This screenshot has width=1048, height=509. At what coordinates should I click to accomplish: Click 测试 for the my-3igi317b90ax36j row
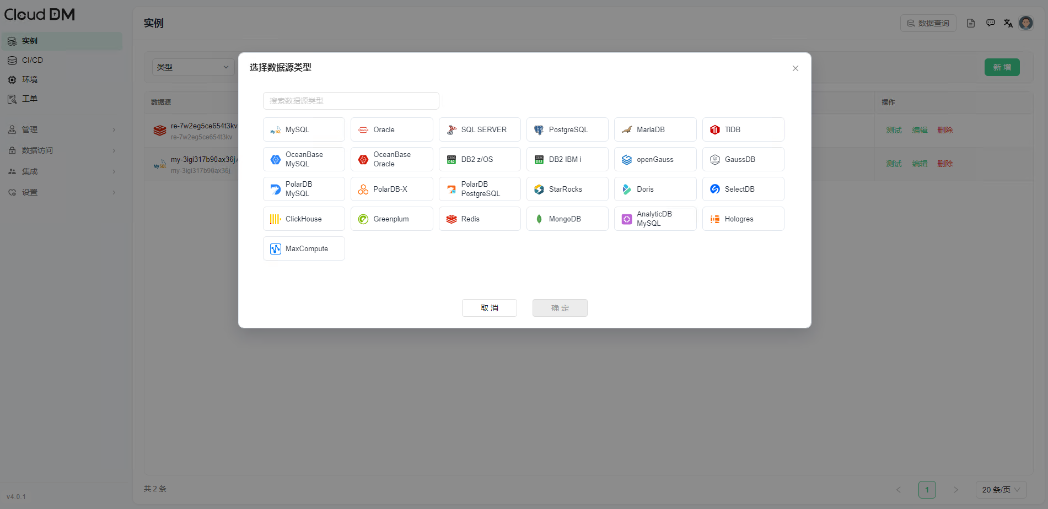(x=894, y=164)
